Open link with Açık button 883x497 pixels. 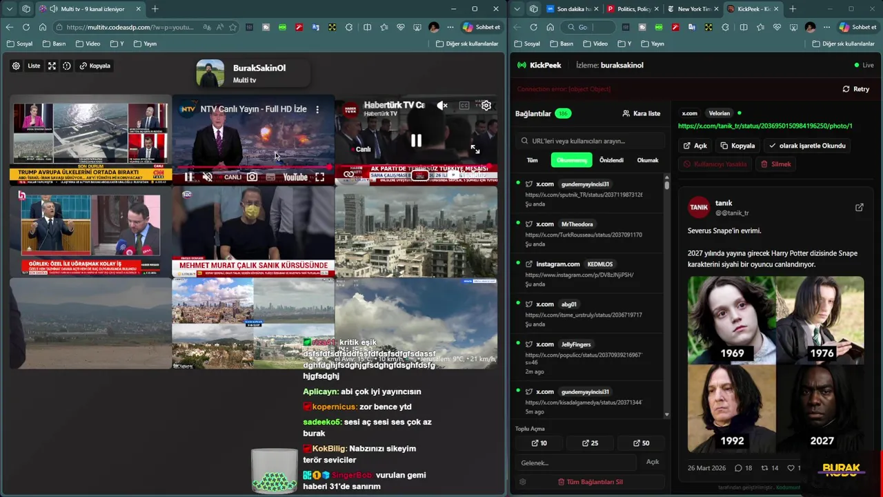point(695,146)
